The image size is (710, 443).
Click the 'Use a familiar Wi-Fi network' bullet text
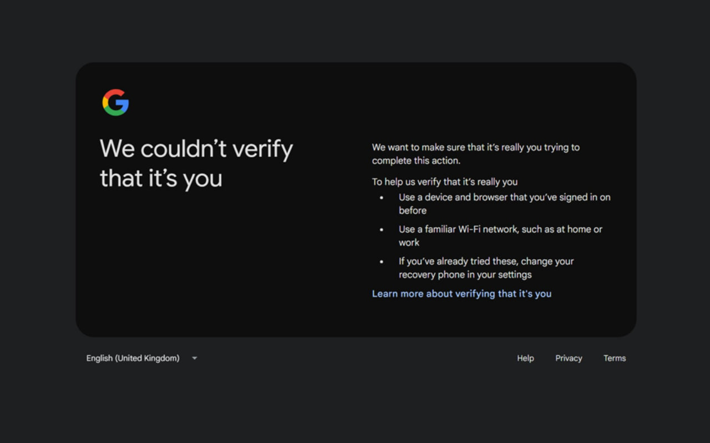pyautogui.click(x=500, y=229)
